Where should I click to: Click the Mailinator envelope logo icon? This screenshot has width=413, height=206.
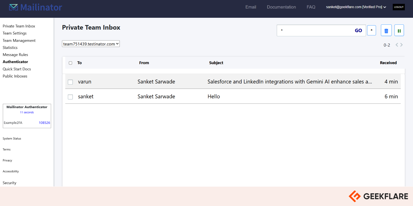(13, 7)
